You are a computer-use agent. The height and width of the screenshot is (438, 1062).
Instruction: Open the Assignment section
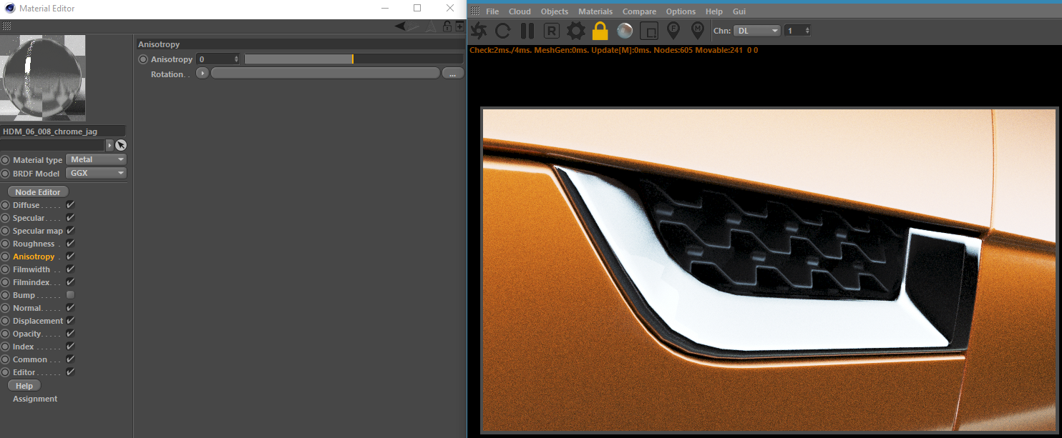pyautogui.click(x=35, y=399)
